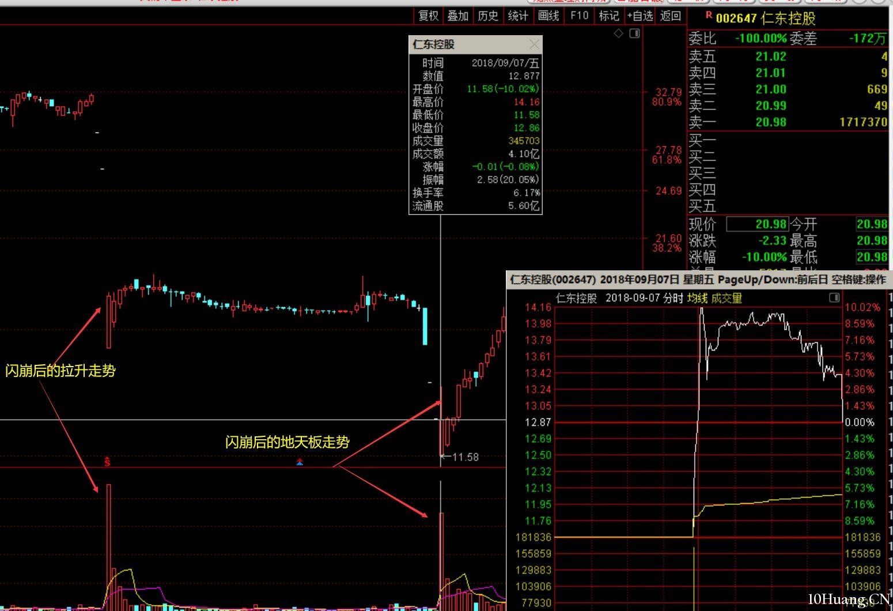Select the 画线 drawing tool
893x611 pixels.
coord(548,16)
